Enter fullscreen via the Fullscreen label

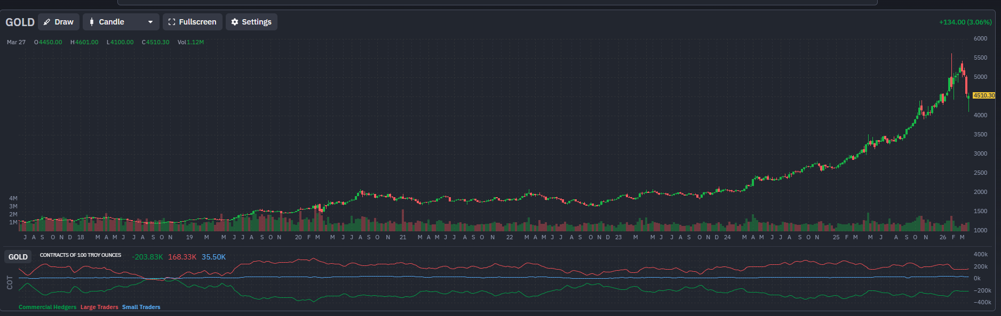(197, 22)
